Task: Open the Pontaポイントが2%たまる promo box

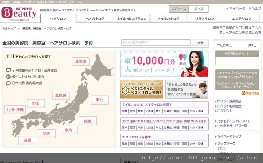Action: (237, 80)
